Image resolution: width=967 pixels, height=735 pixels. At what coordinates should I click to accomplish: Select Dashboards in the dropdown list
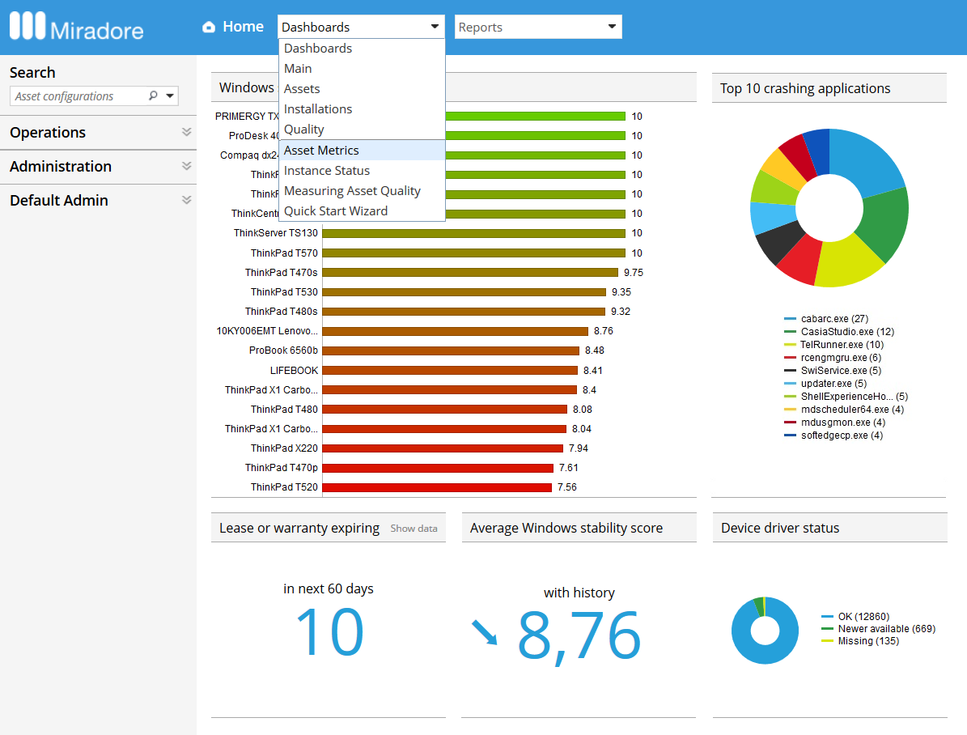click(362, 48)
